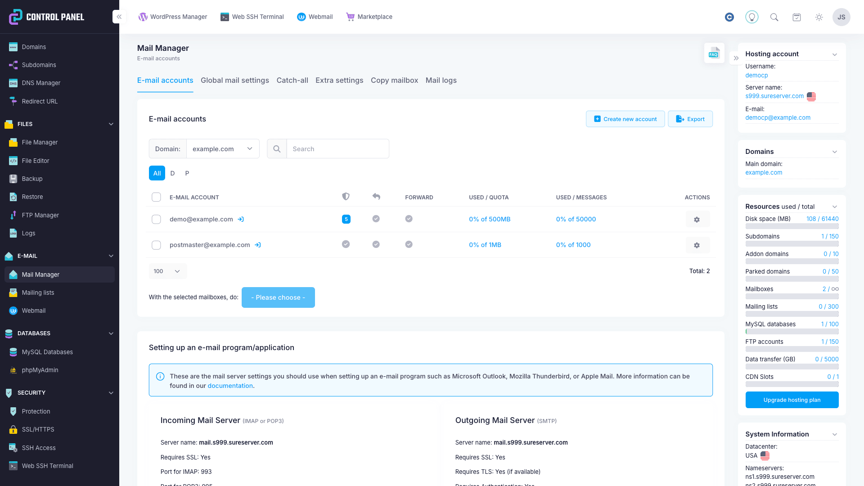Click login arrow next to postmaster@example.com
Screen dimensions: 864x486
(x=258, y=245)
